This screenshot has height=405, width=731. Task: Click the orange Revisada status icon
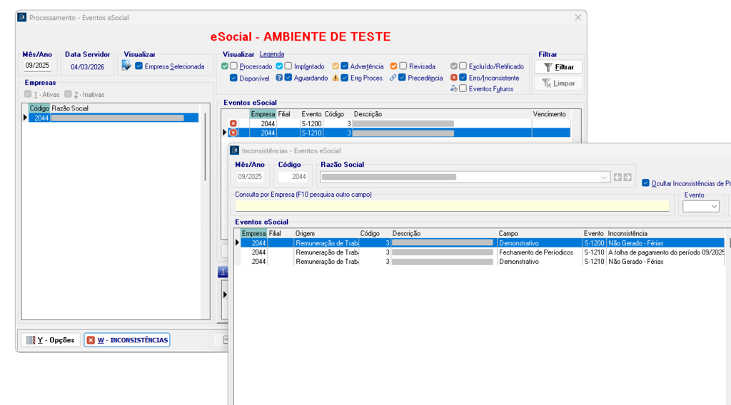click(x=393, y=66)
